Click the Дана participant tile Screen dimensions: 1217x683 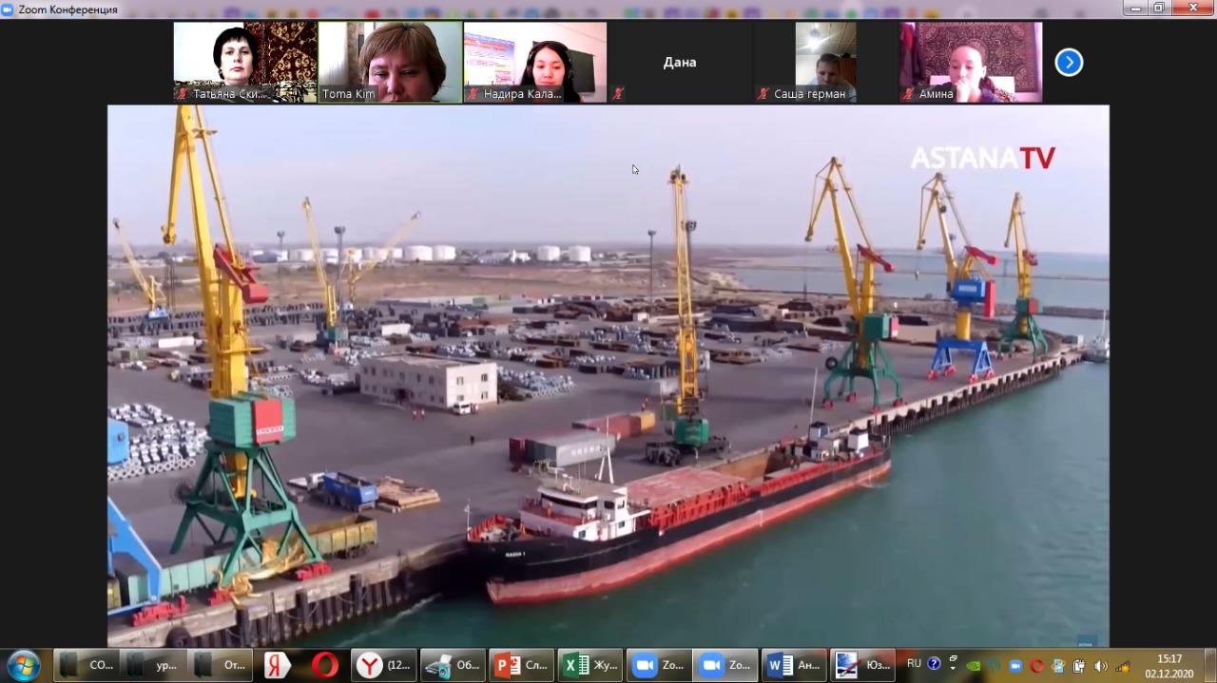coord(680,62)
